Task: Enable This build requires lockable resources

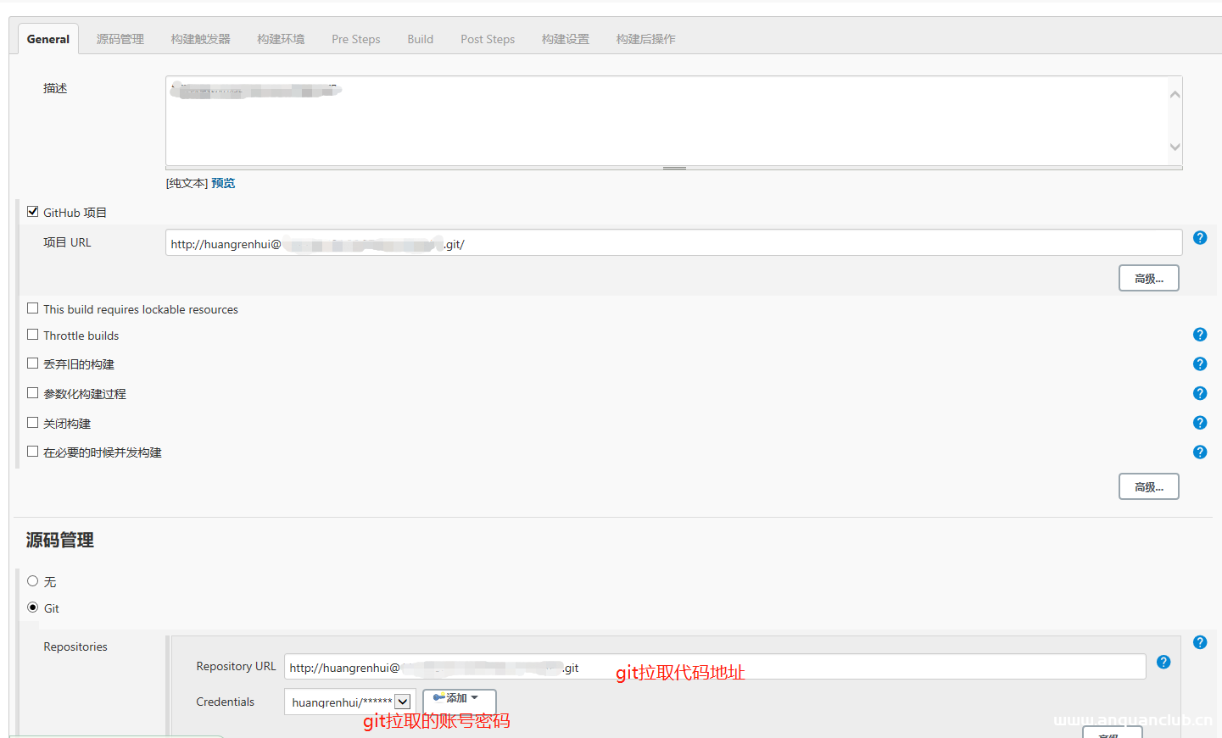Action: [33, 308]
